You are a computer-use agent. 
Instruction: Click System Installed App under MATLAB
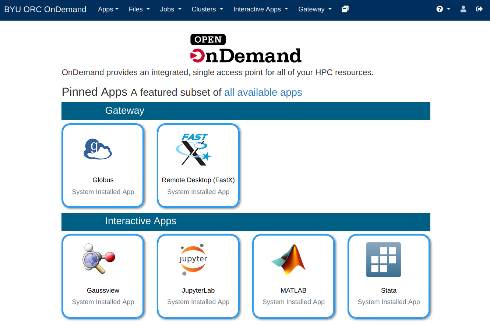[x=293, y=302]
